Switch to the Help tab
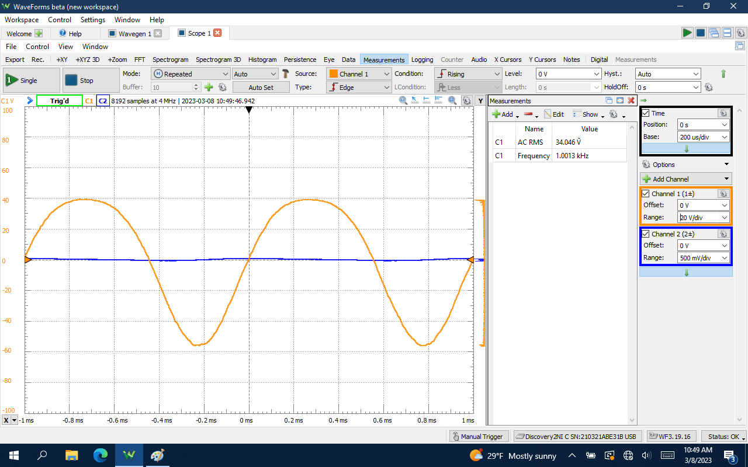Image resolution: width=748 pixels, height=467 pixels. pyautogui.click(x=75, y=33)
